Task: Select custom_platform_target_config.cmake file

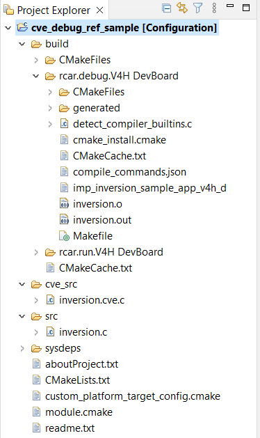Action: (x=133, y=396)
